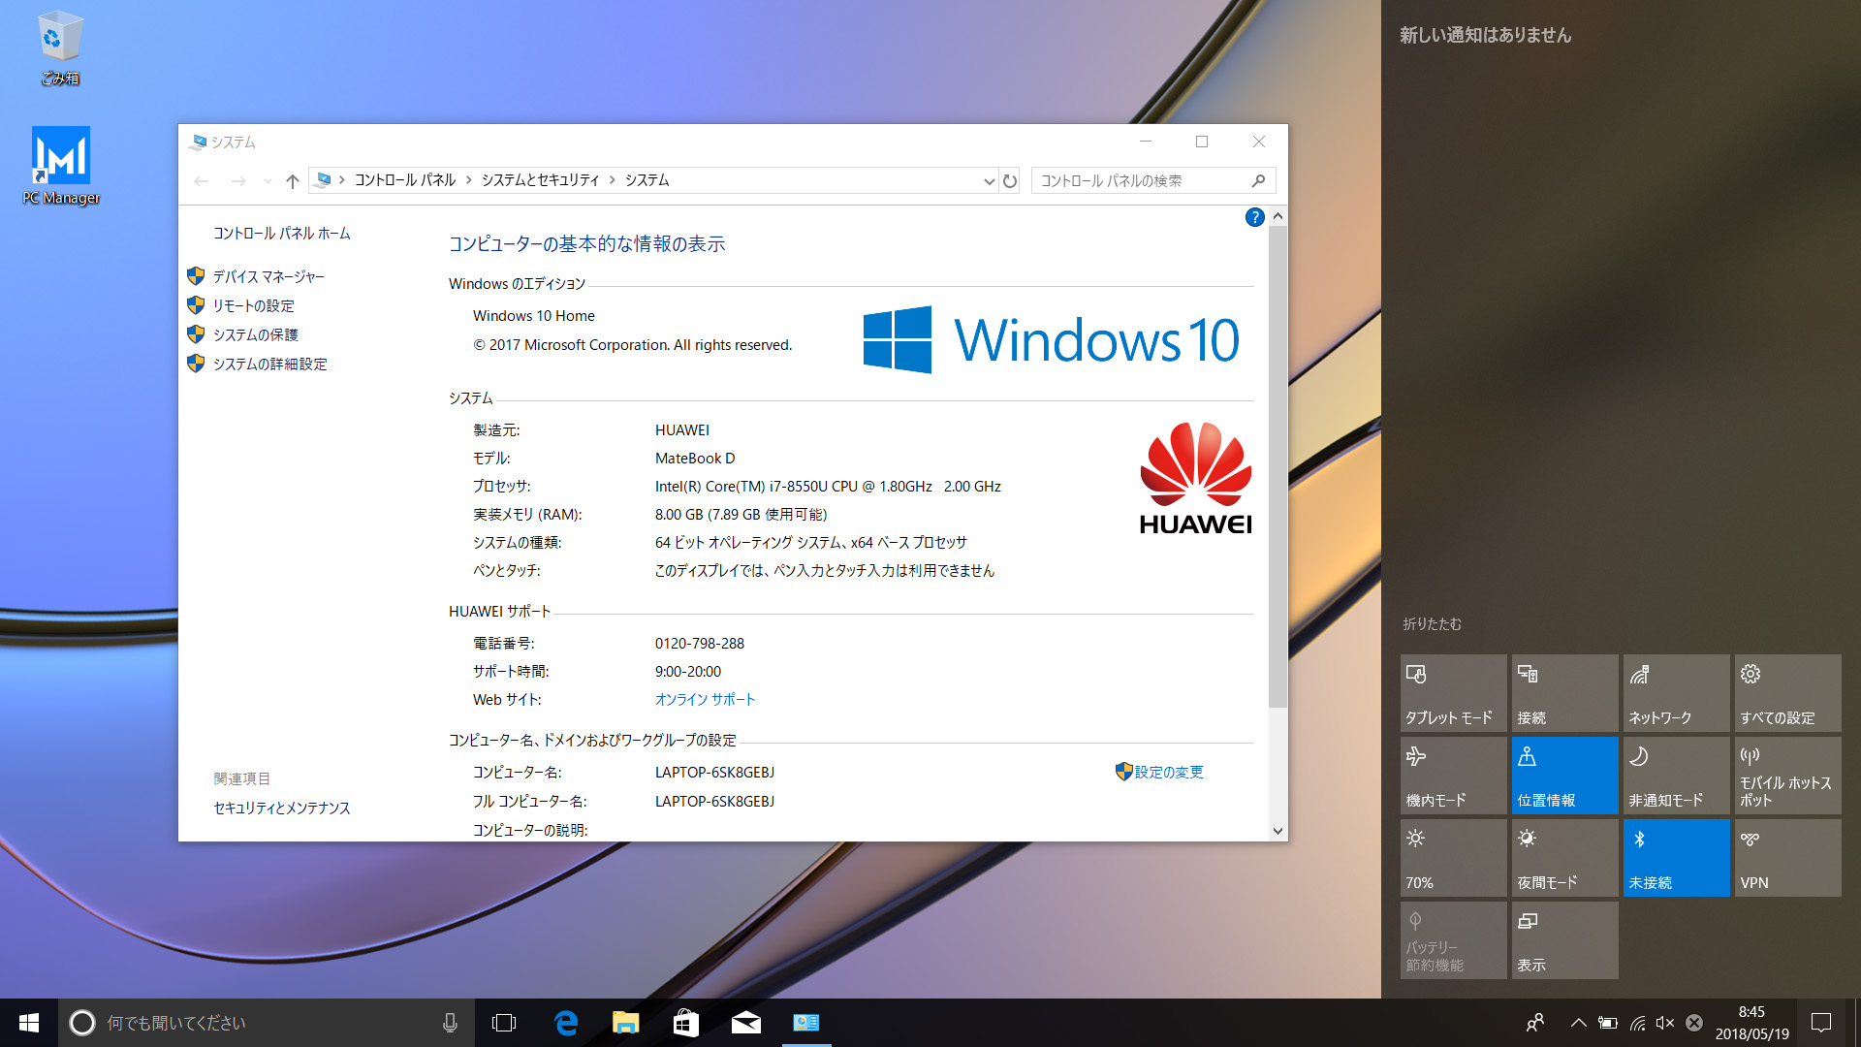Open the address bar history dropdown
The width and height of the screenshot is (1861, 1047).
(x=988, y=180)
